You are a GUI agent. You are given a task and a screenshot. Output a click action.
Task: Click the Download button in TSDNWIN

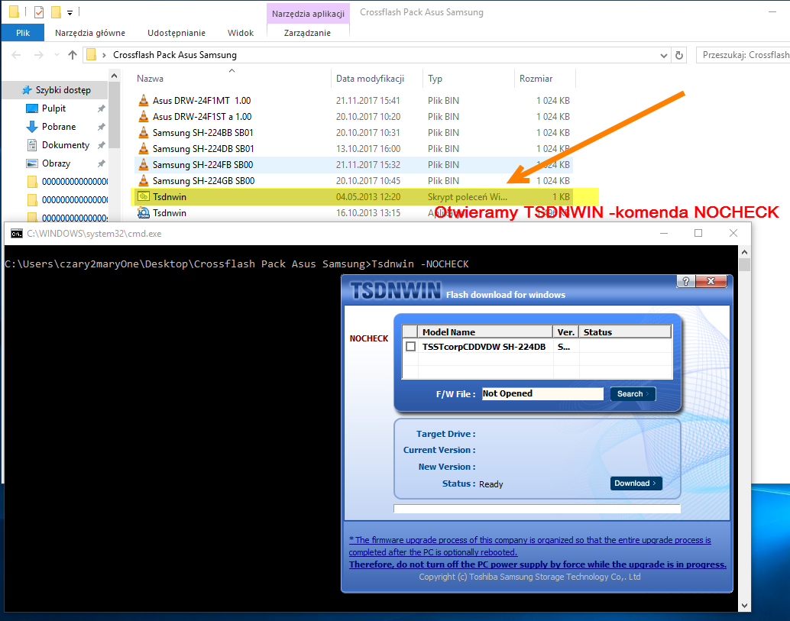[636, 483]
